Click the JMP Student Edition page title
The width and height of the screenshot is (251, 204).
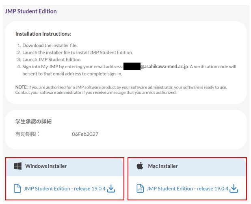coord(31,11)
